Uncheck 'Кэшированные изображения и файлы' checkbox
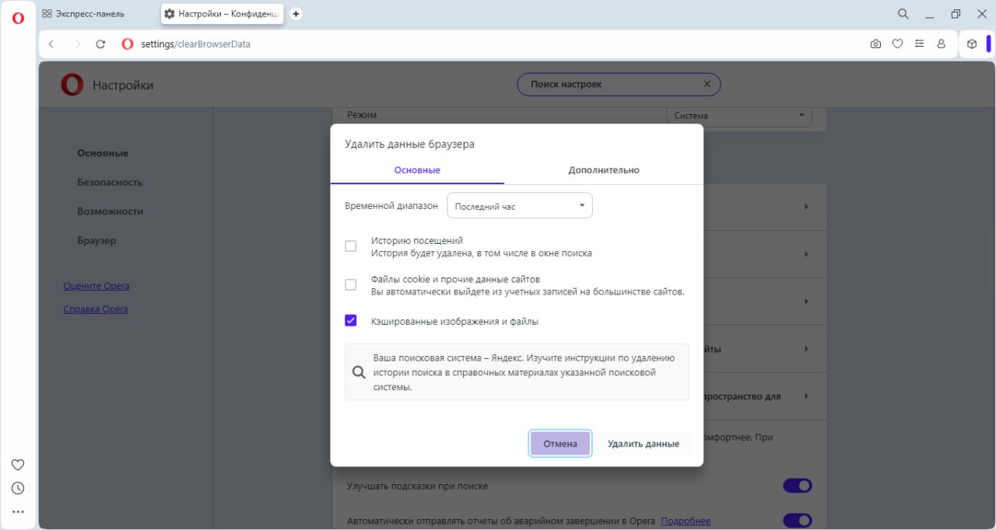Screen dimensions: 996x530 point(351,320)
